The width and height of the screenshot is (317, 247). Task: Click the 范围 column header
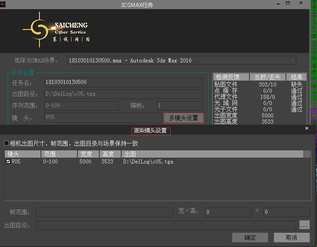pyautogui.click(x=59, y=154)
